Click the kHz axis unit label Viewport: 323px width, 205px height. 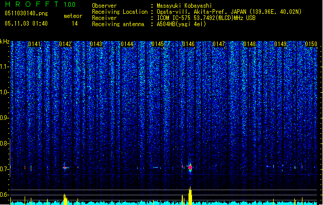point(5,42)
